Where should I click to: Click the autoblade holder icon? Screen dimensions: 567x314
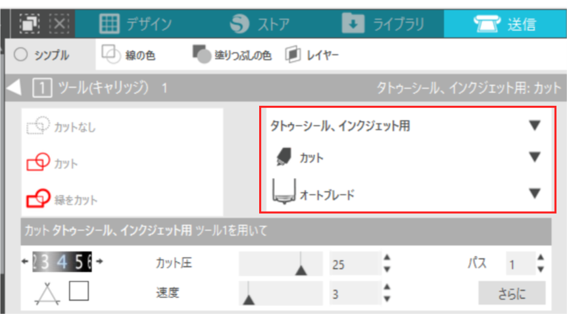point(284,192)
